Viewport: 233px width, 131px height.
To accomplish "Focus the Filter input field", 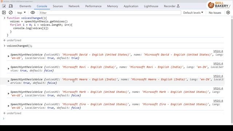I will [110, 13].
